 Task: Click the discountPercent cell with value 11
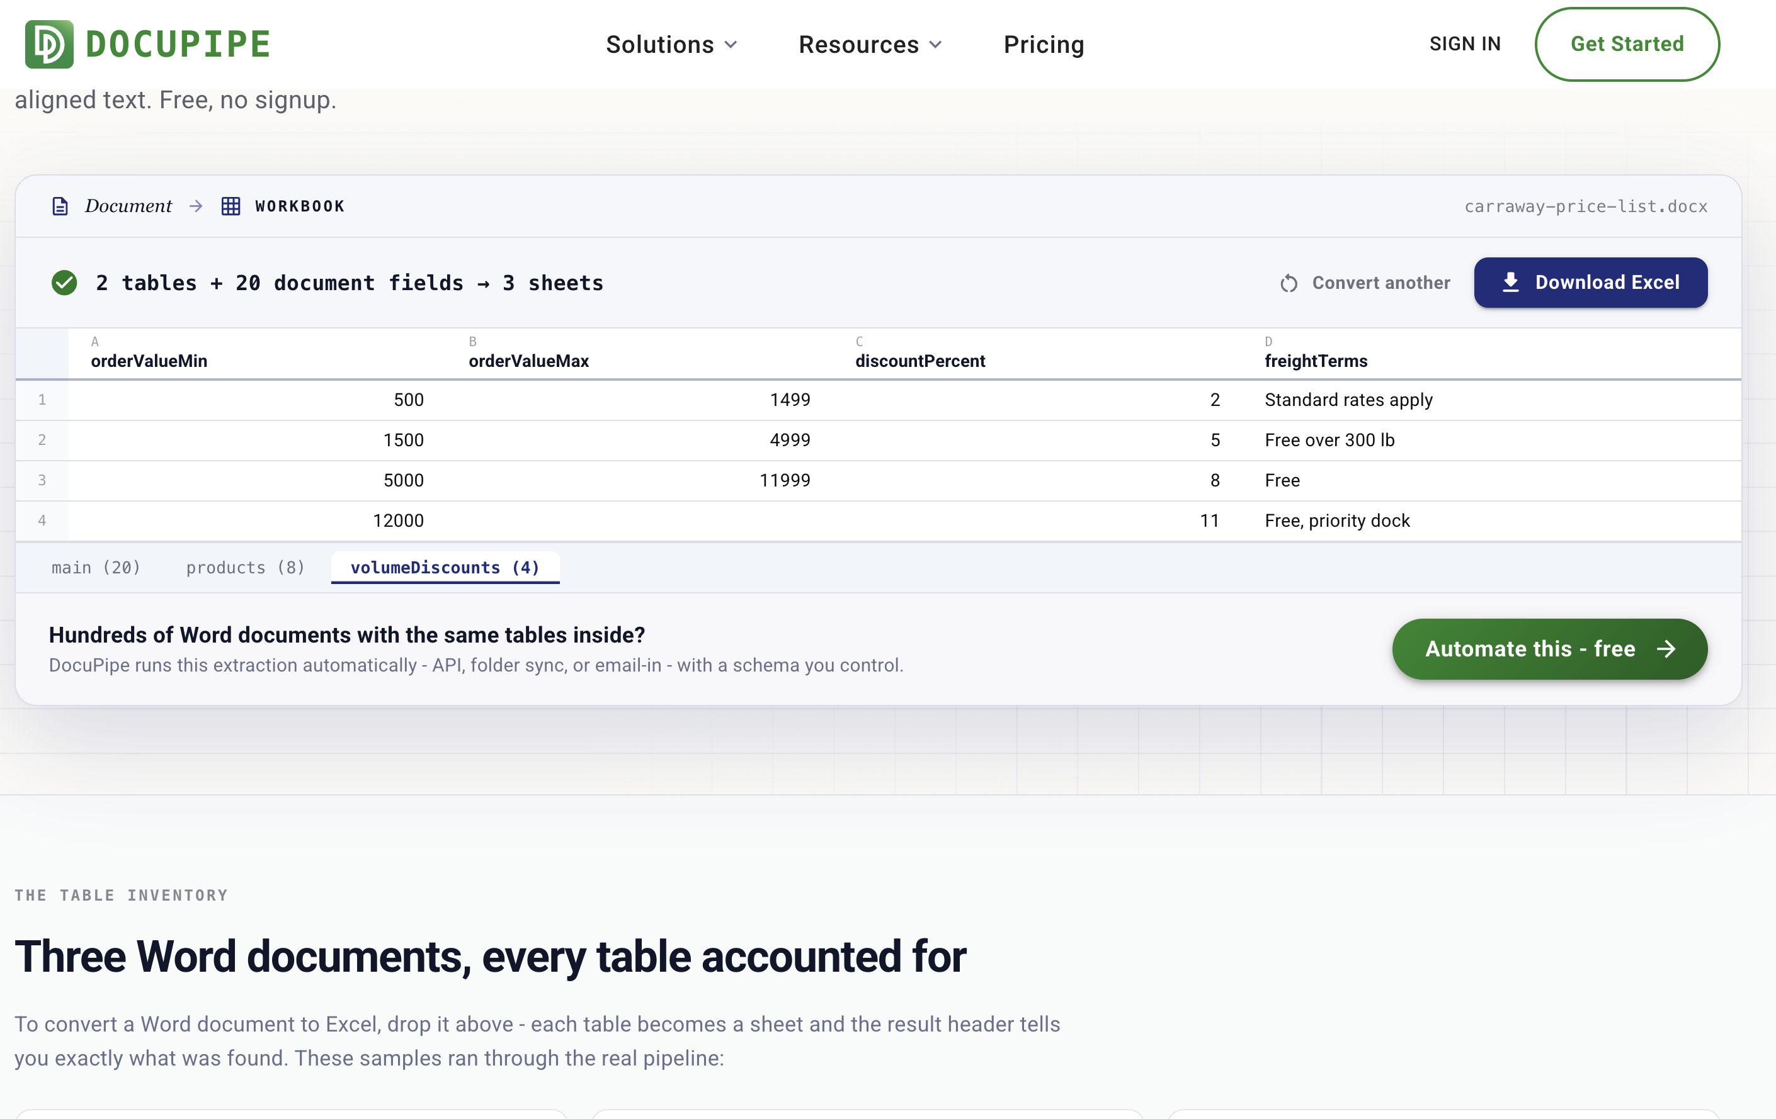pos(1039,520)
